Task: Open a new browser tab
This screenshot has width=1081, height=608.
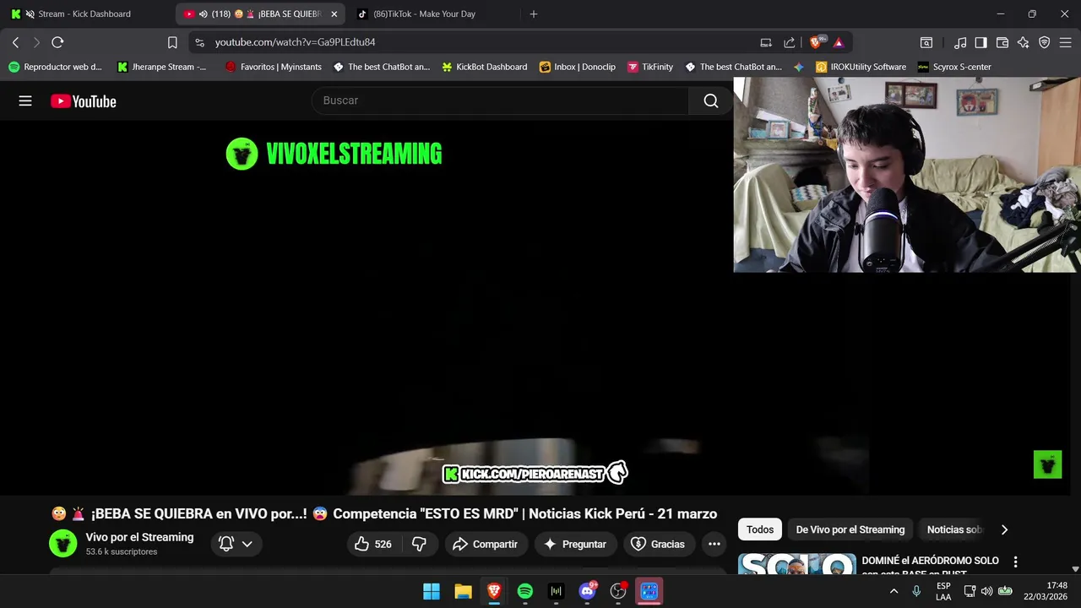Action: coord(533,14)
